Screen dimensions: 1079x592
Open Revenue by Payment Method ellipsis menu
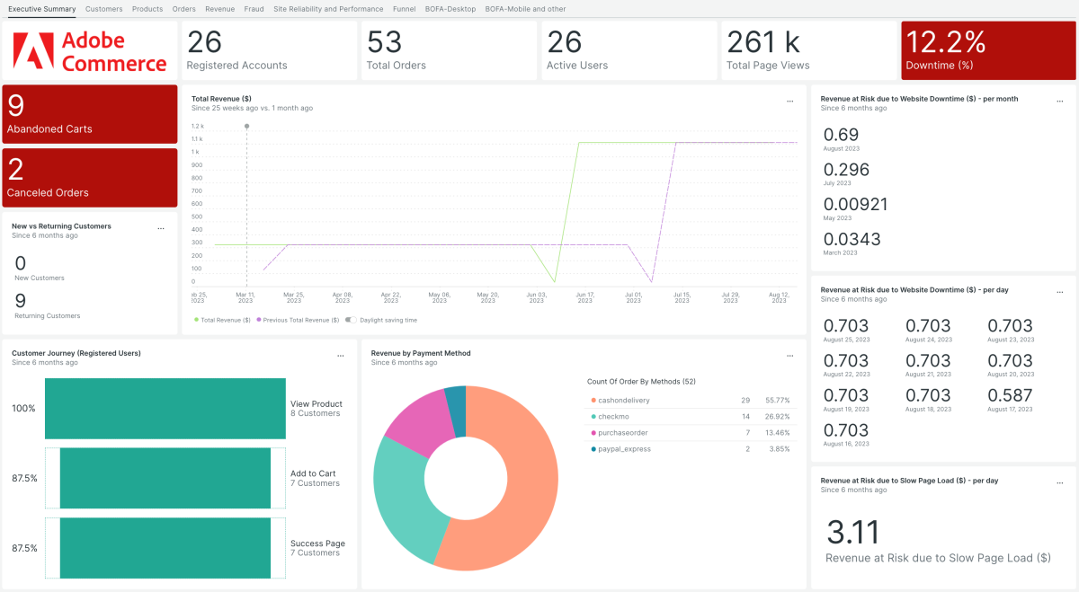coord(789,357)
